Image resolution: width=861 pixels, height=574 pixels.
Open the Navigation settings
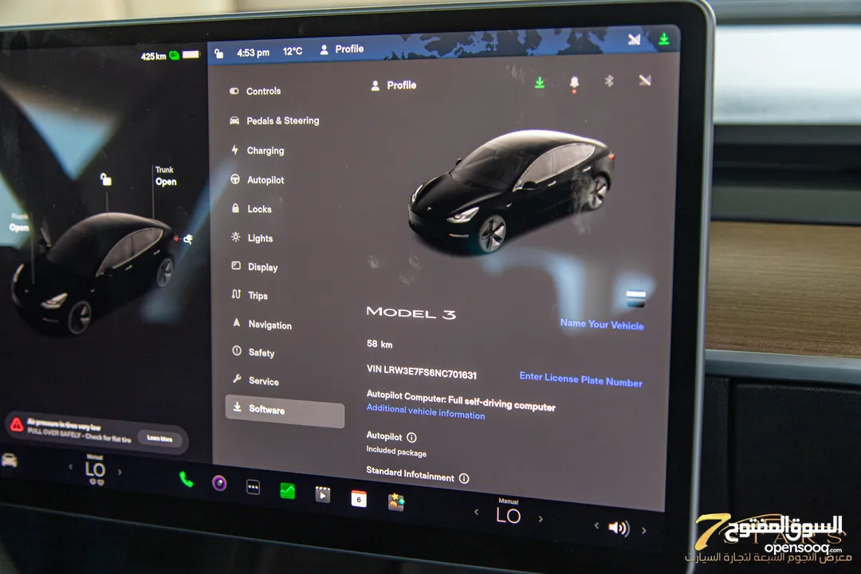point(262,324)
